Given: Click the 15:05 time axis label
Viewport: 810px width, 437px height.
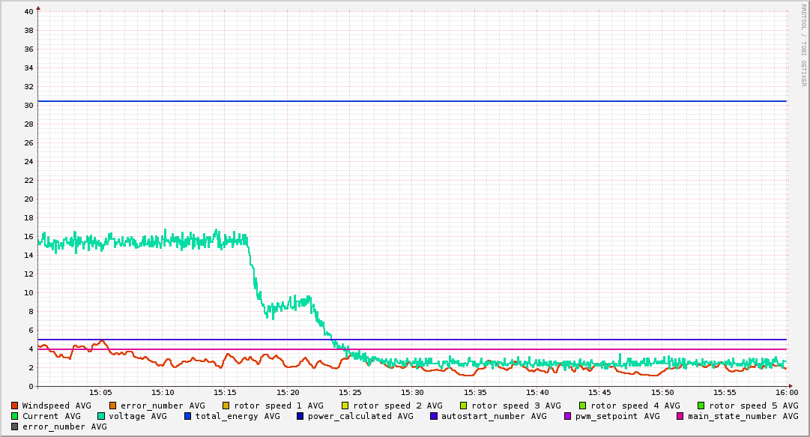Looking at the screenshot, I should [x=100, y=392].
